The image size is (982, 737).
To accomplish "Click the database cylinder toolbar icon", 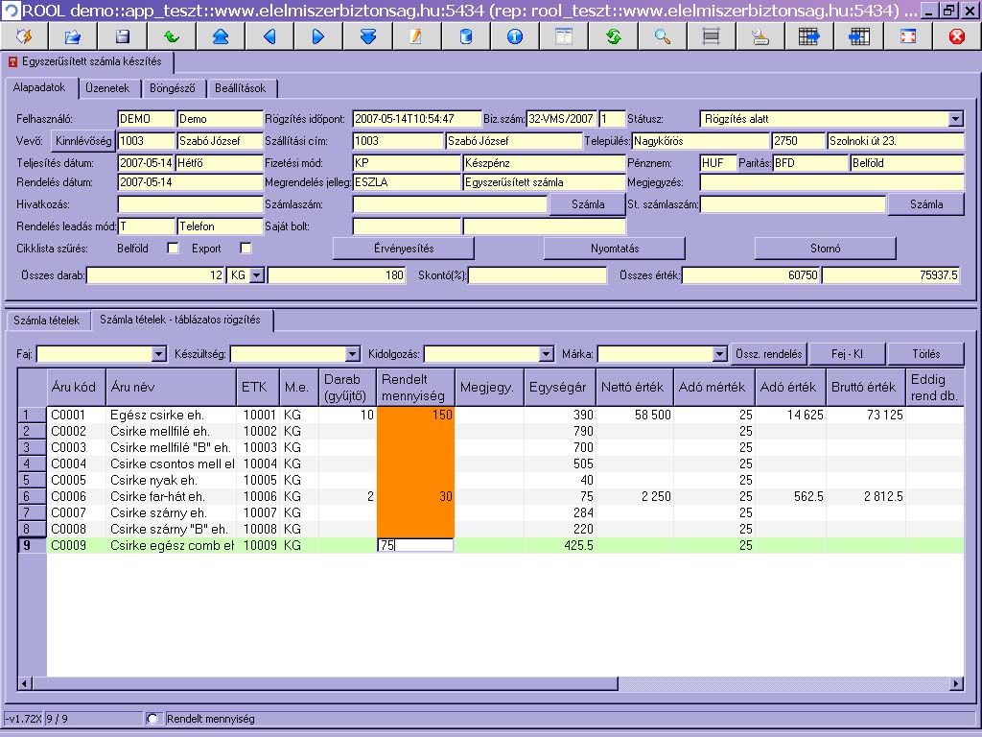I will 466,36.
